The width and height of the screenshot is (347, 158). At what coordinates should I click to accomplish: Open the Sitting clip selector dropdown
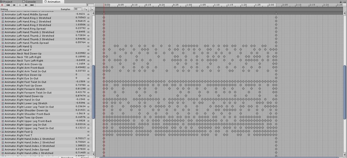click(x=4, y=9)
